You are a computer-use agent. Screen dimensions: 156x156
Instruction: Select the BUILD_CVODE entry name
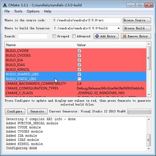(x=17, y=51)
